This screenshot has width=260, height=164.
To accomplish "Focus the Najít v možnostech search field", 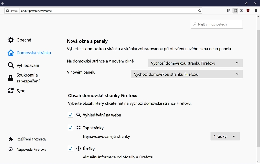I will point(217,24).
